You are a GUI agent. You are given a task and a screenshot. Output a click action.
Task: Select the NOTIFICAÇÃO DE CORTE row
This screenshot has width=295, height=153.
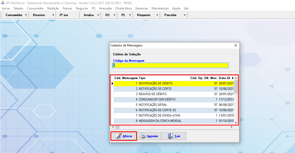(155, 89)
